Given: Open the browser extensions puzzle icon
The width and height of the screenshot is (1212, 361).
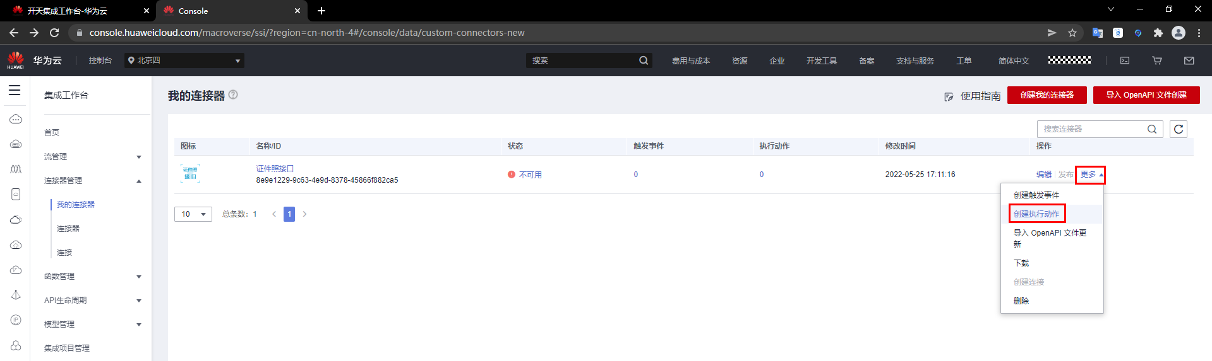Looking at the screenshot, I should tap(1158, 33).
